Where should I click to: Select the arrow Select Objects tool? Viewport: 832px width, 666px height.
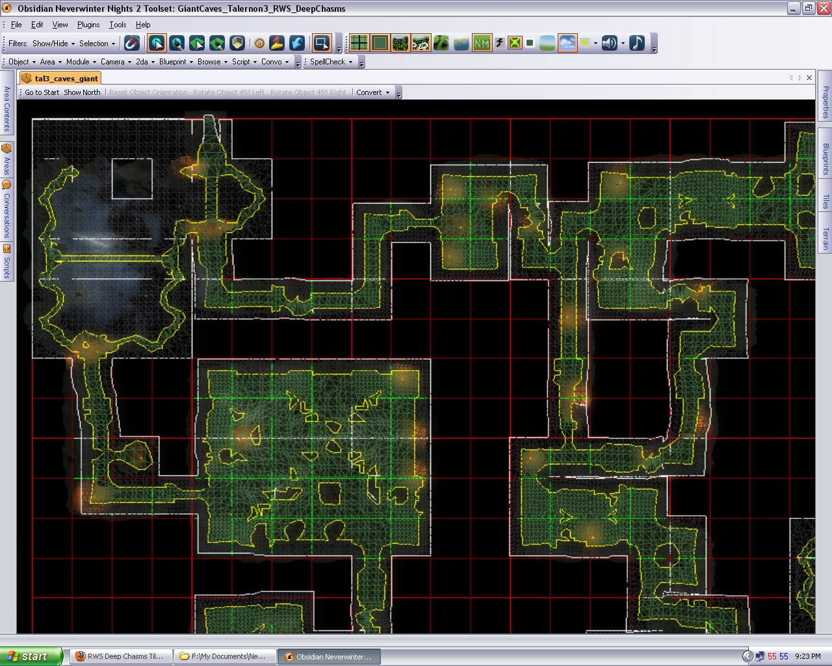[x=157, y=44]
